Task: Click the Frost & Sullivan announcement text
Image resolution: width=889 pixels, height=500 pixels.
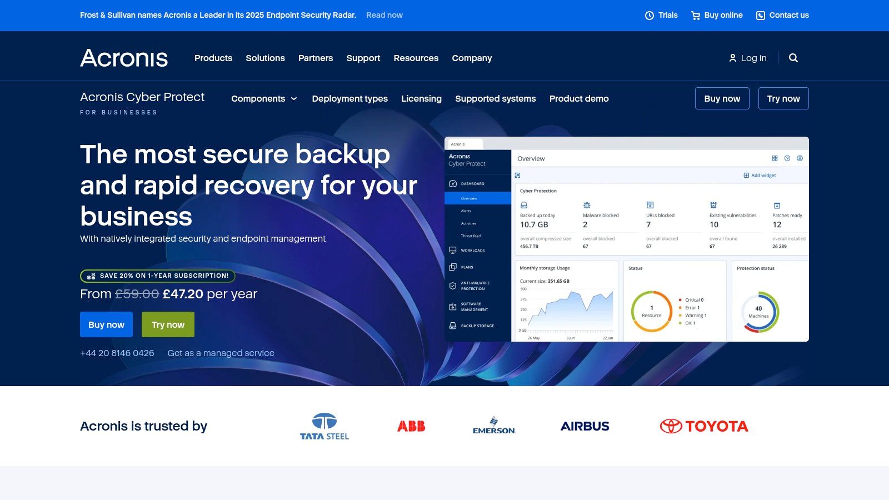Action: [x=218, y=15]
